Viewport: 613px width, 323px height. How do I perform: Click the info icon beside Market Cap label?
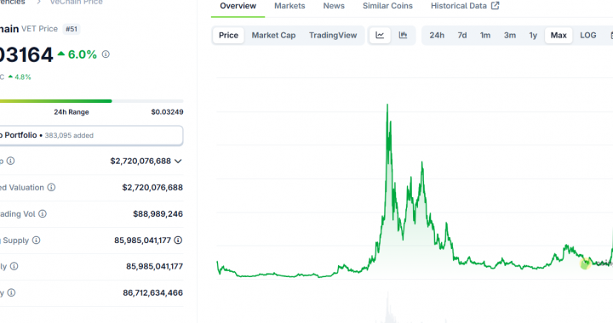[x=10, y=161]
